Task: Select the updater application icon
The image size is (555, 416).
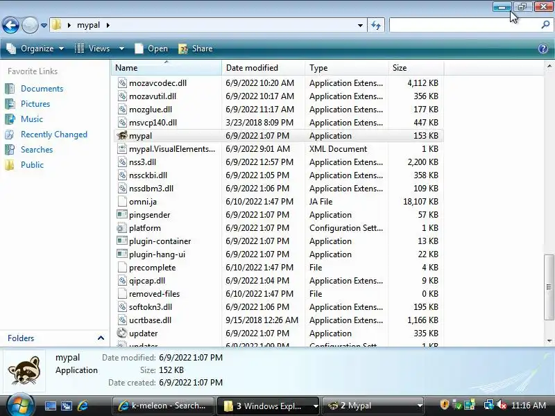Action: pos(122,333)
